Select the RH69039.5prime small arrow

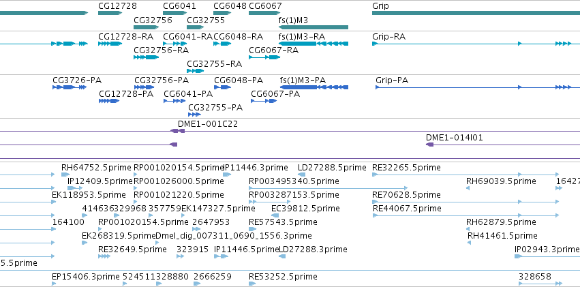point(468,188)
